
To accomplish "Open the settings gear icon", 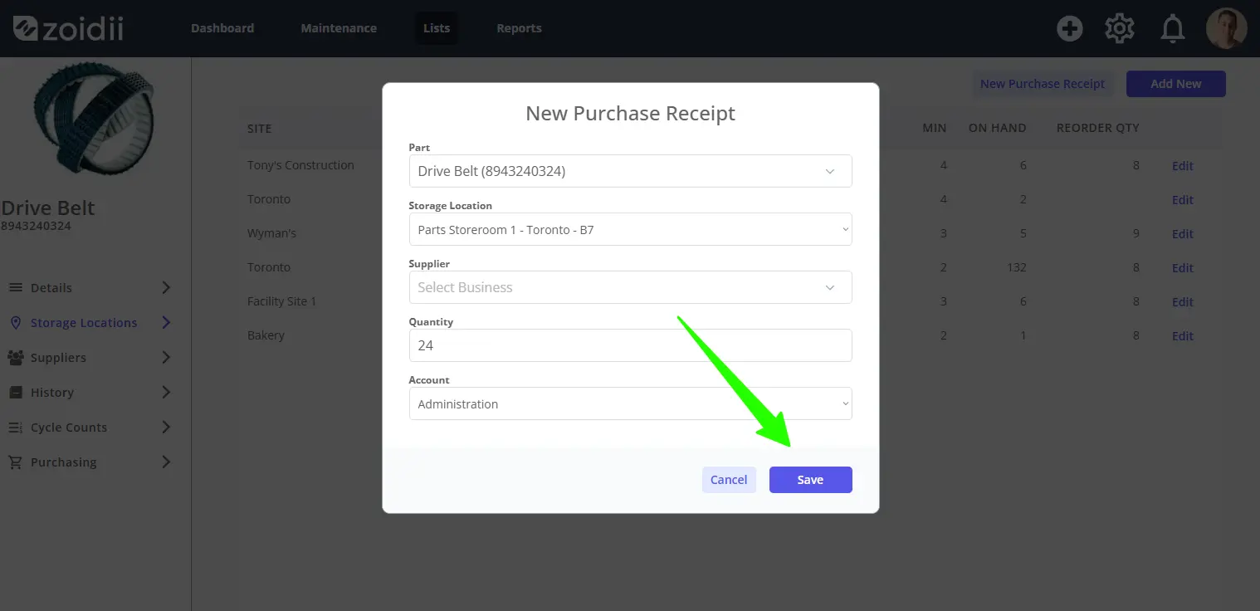I will [1120, 28].
